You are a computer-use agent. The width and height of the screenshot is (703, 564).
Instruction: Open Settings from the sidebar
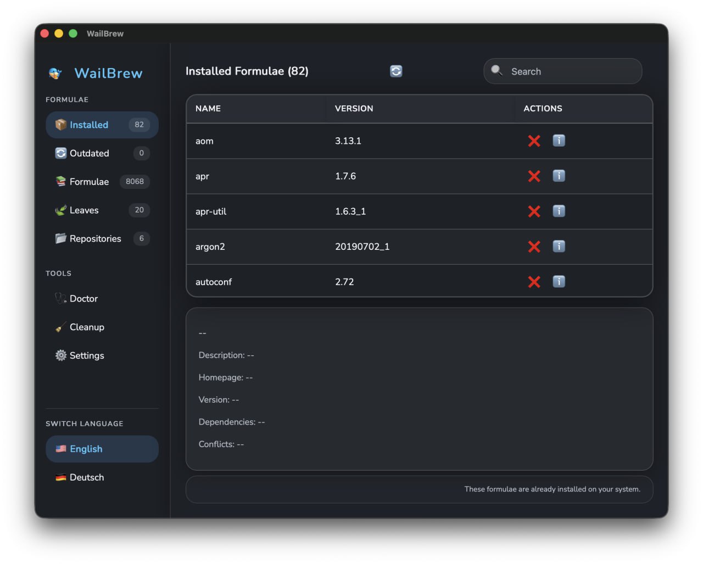coord(86,356)
